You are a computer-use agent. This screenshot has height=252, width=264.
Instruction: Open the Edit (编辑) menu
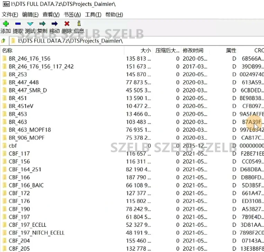pos(30,14)
